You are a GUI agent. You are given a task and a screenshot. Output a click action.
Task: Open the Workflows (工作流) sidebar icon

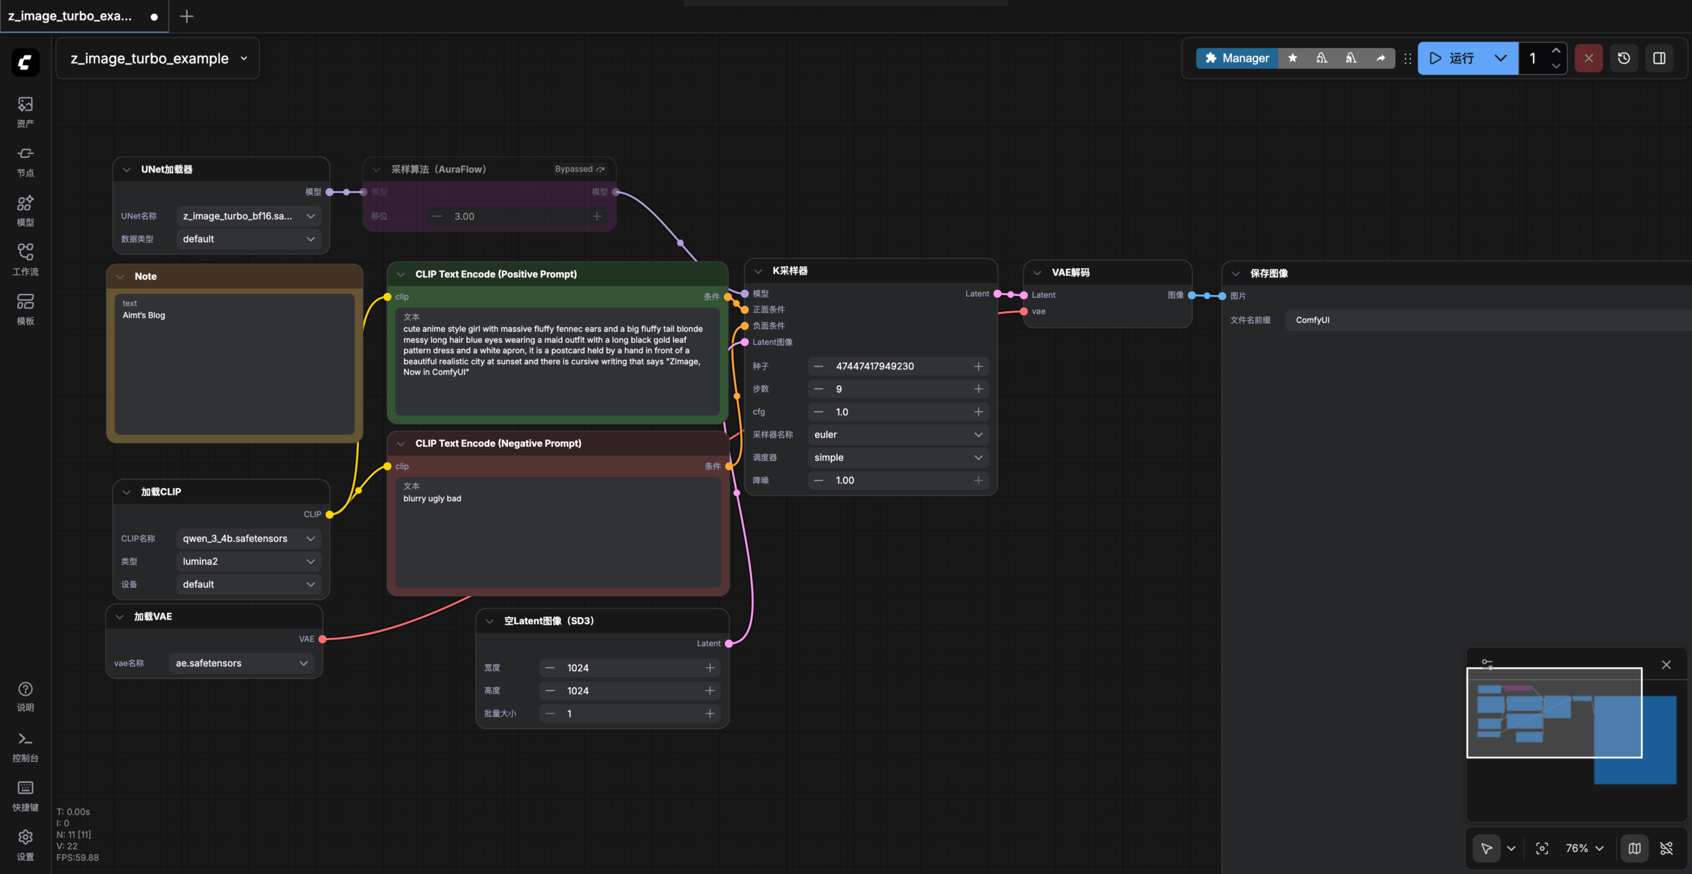point(25,260)
